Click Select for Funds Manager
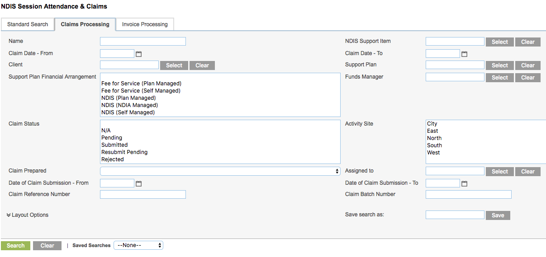546x257 pixels. coord(500,78)
